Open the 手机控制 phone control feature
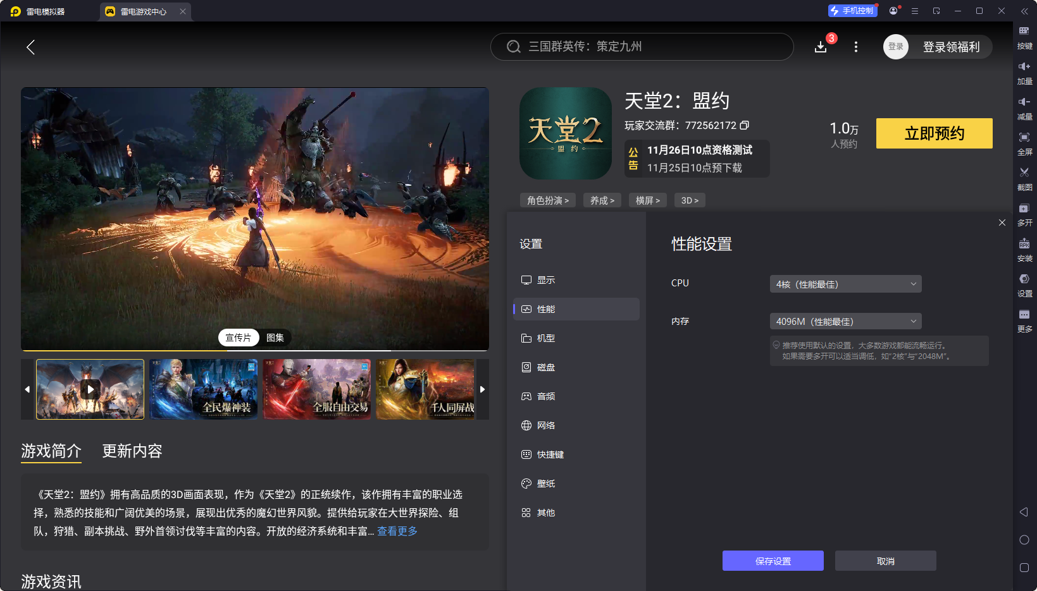1037x591 pixels. pos(852,10)
